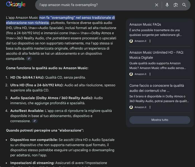Screen dimensions: 195x167
Task: Click Amazon favicon under 'Come faccio a conoscere'
Action: pos(131,107)
